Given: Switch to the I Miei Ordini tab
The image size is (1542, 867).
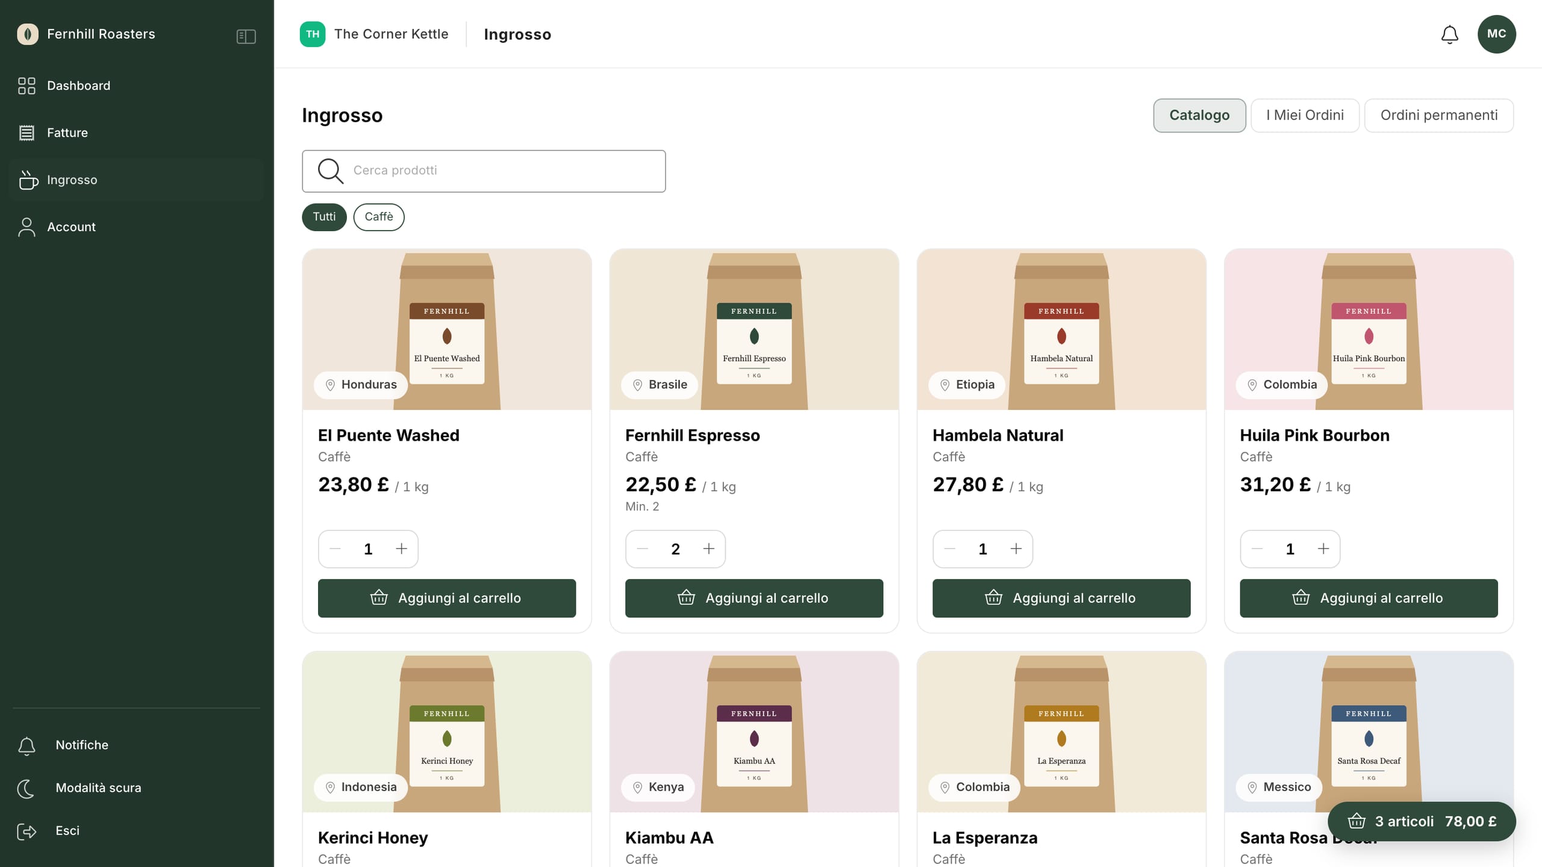Looking at the screenshot, I should [1305, 115].
